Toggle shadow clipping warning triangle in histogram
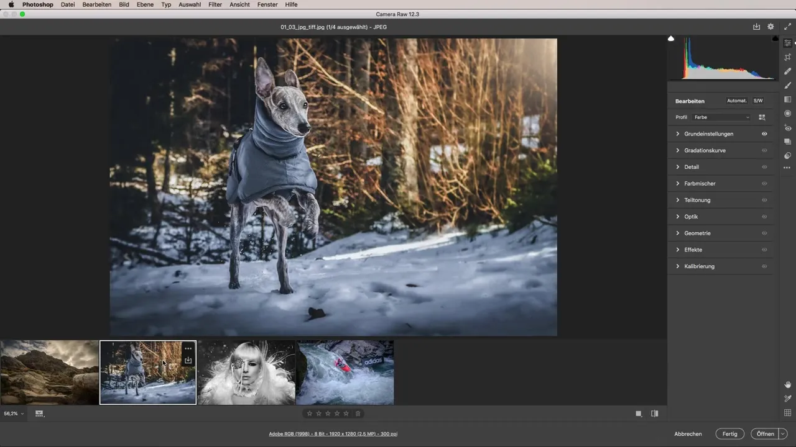Viewport: 796px width, 447px height. pos(671,38)
